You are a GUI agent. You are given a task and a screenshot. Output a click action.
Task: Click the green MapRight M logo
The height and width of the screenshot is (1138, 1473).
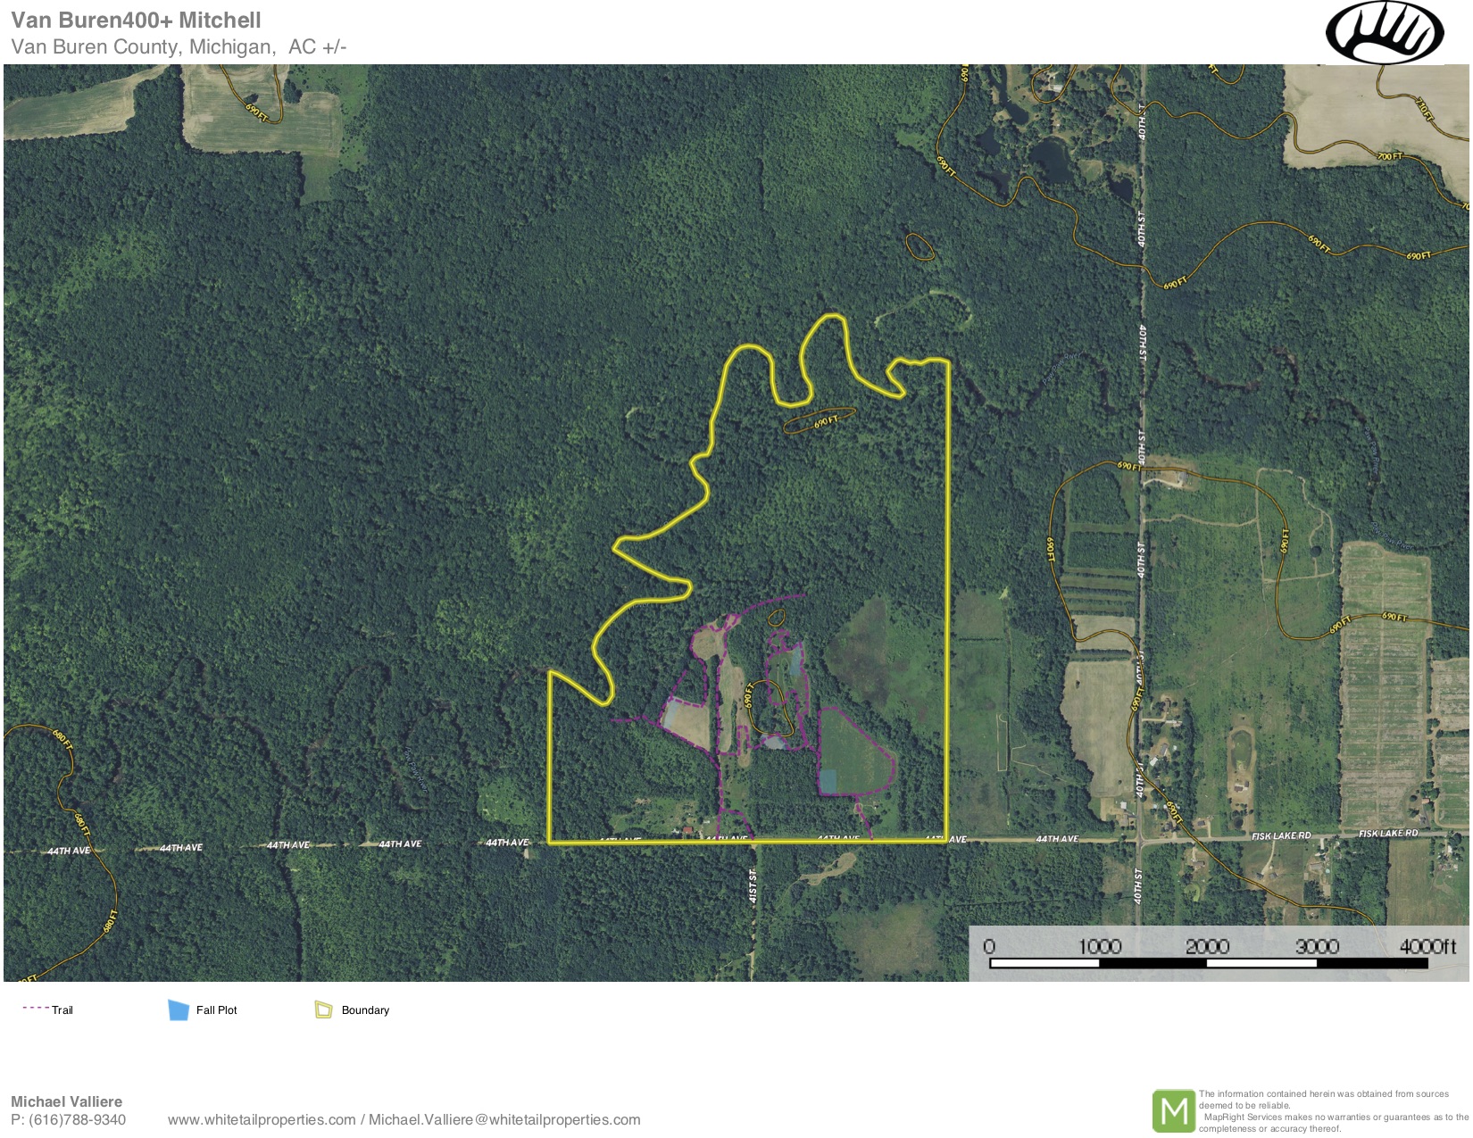(1173, 1111)
